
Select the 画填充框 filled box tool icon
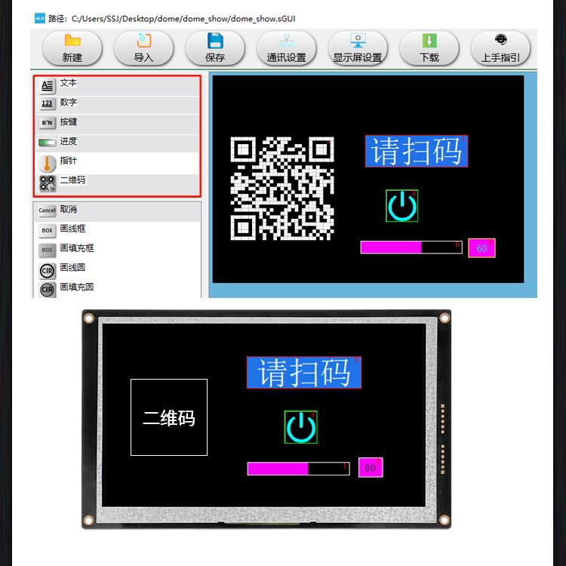(48, 250)
